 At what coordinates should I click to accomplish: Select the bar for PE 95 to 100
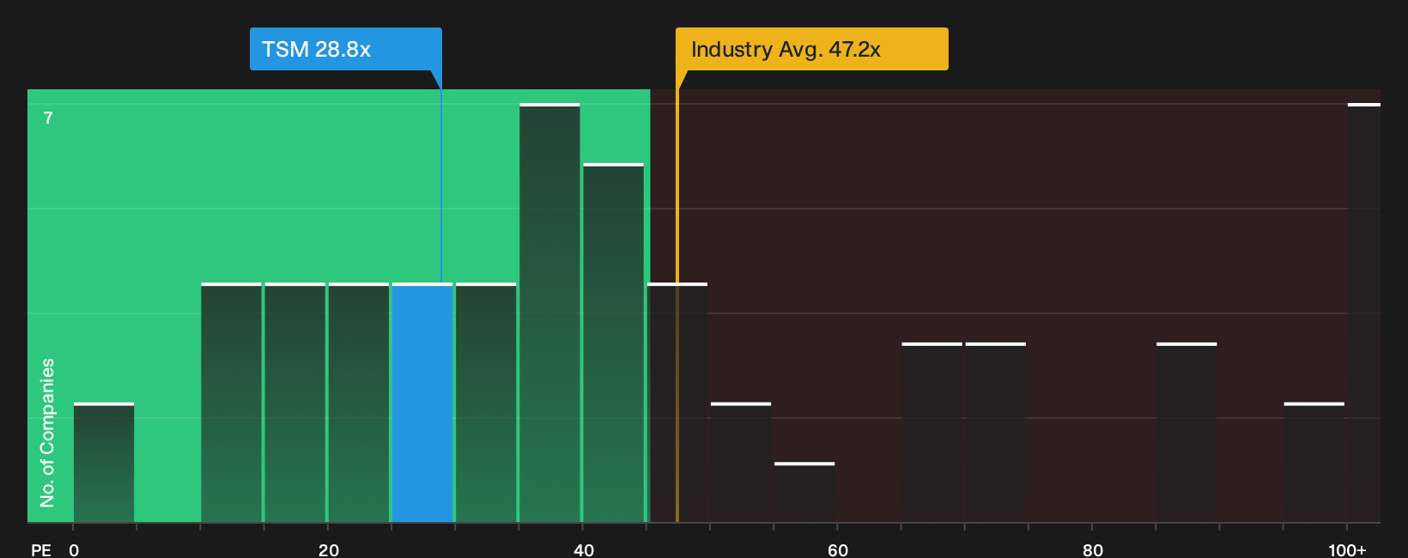1314,463
